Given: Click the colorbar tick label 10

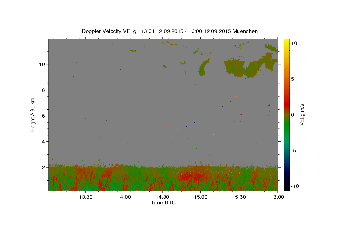Looking at the screenshot, I should coord(294,43).
